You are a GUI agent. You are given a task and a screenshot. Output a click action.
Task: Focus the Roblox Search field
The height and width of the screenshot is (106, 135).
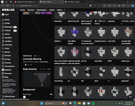pos(80,10)
